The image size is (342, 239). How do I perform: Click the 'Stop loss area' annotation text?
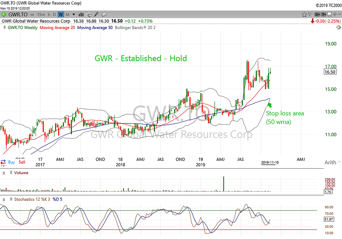tap(285, 114)
